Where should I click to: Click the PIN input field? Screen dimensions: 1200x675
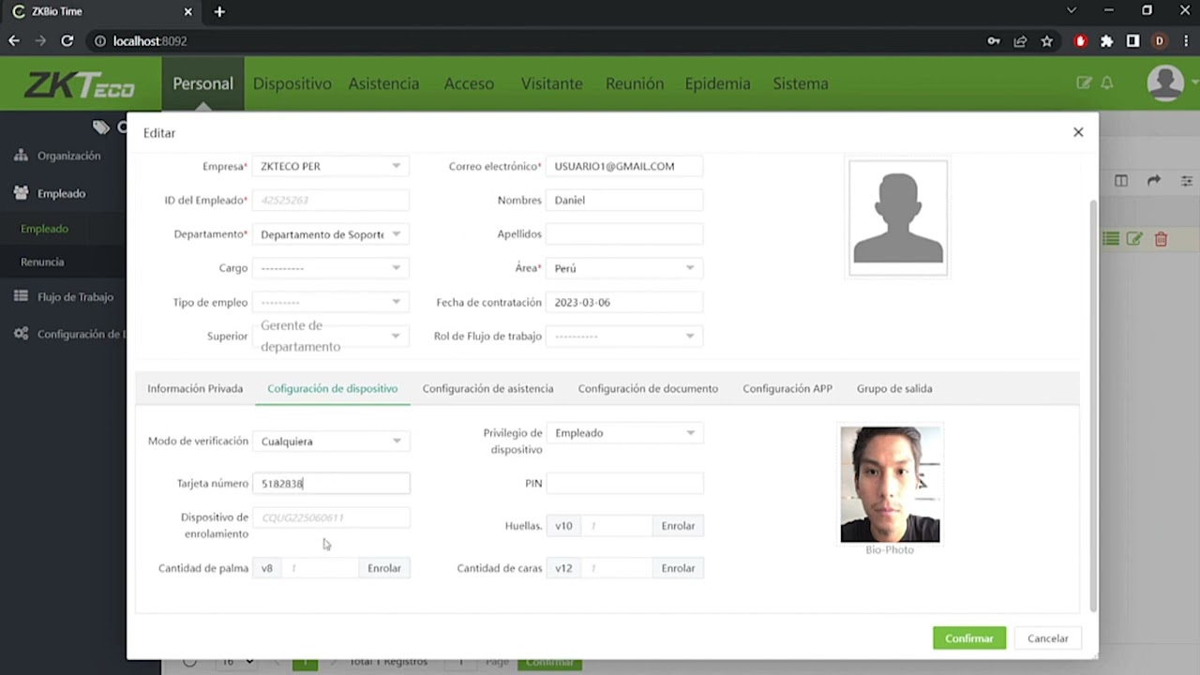(624, 484)
